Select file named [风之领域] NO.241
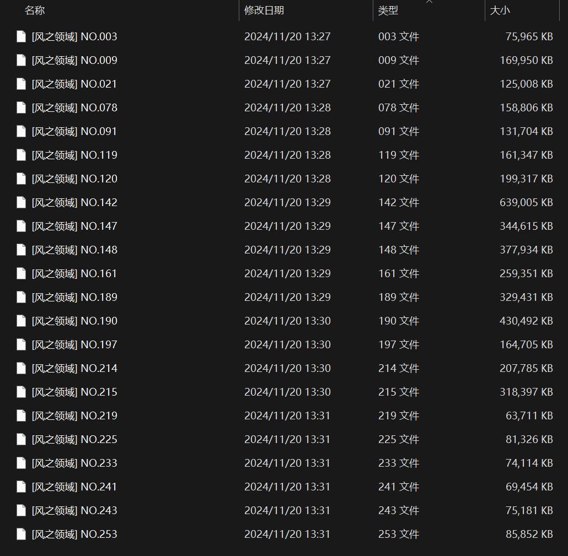Screen dimensions: 568x556 click(x=74, y=487)
